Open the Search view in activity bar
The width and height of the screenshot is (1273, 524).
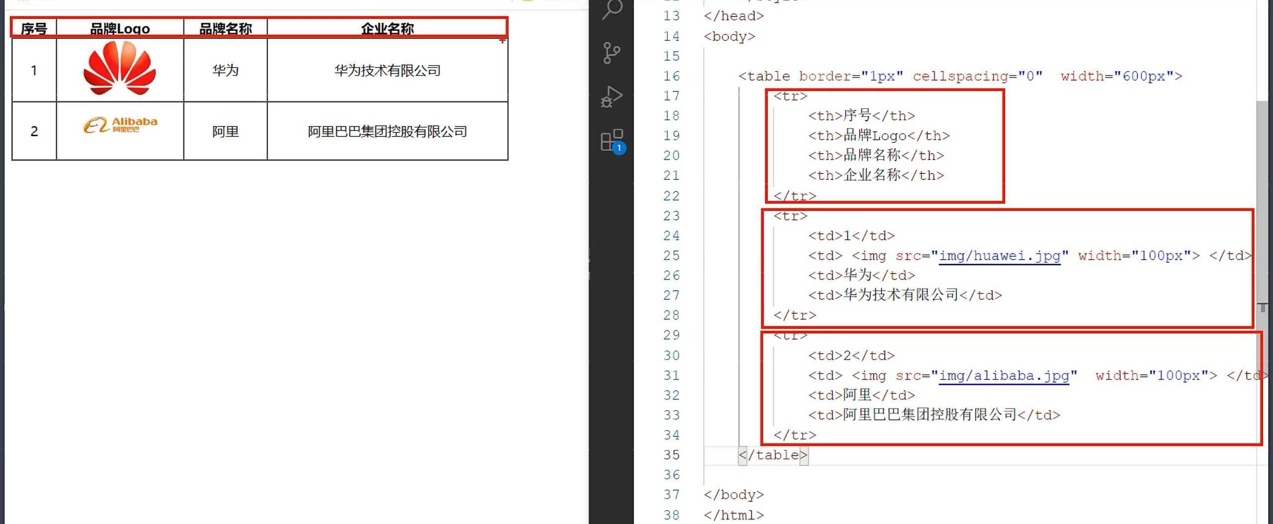pos(612,9)
